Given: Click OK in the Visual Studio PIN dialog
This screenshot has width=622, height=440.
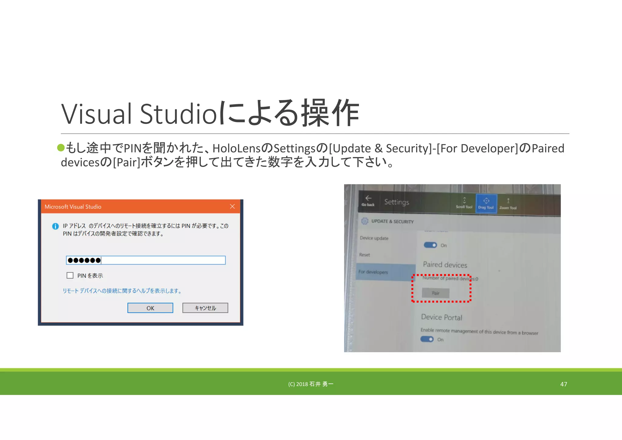Looking at the screenshot, I should pyautogui.click(x=150, y=308).
